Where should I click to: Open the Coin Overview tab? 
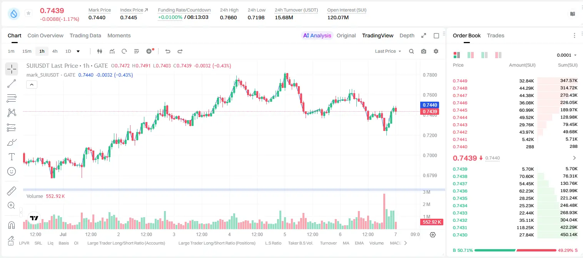click(45, 35)
